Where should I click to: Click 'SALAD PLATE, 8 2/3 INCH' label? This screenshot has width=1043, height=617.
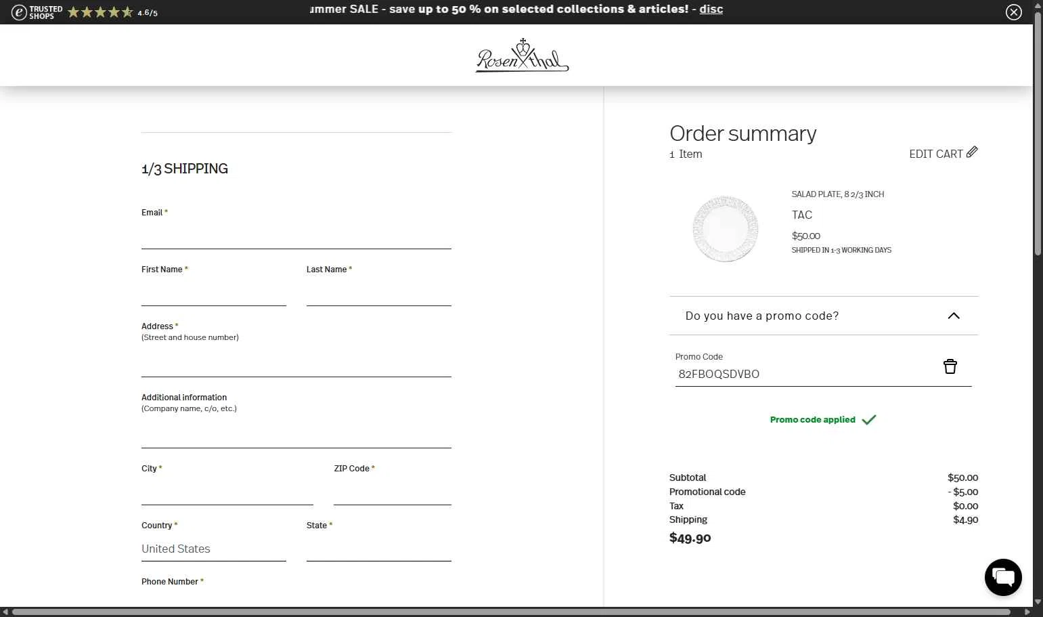[x=838, y=194]
